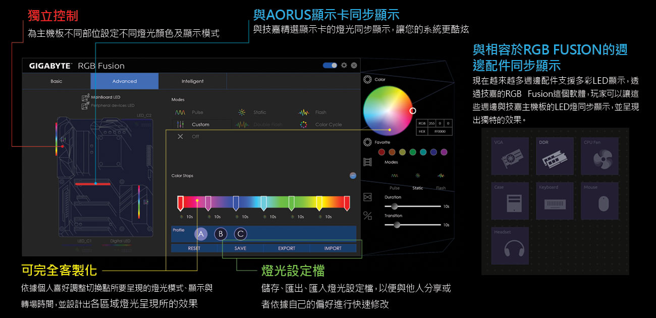The width and height of the screenshot is (656, 318).
Task: Choose the Flash mode in Modes list
Action: click(313, 113)
